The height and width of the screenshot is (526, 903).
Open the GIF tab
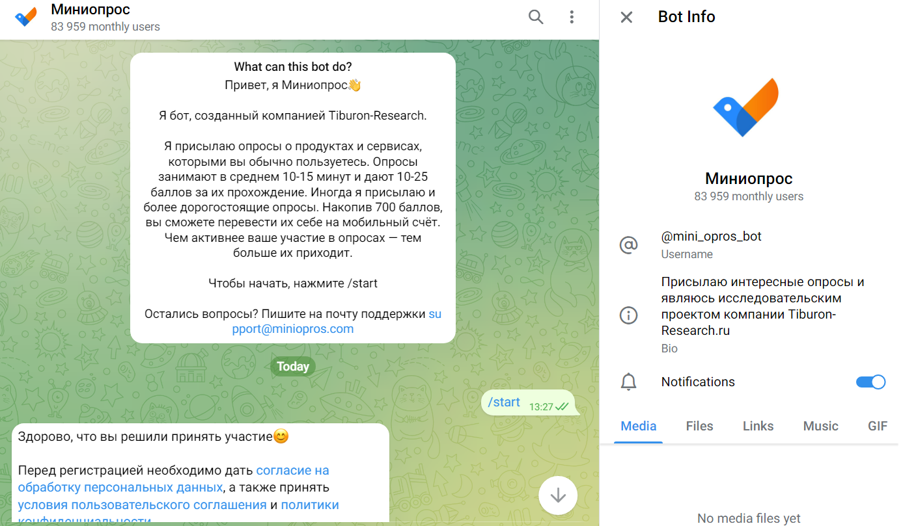coord(878,426)
